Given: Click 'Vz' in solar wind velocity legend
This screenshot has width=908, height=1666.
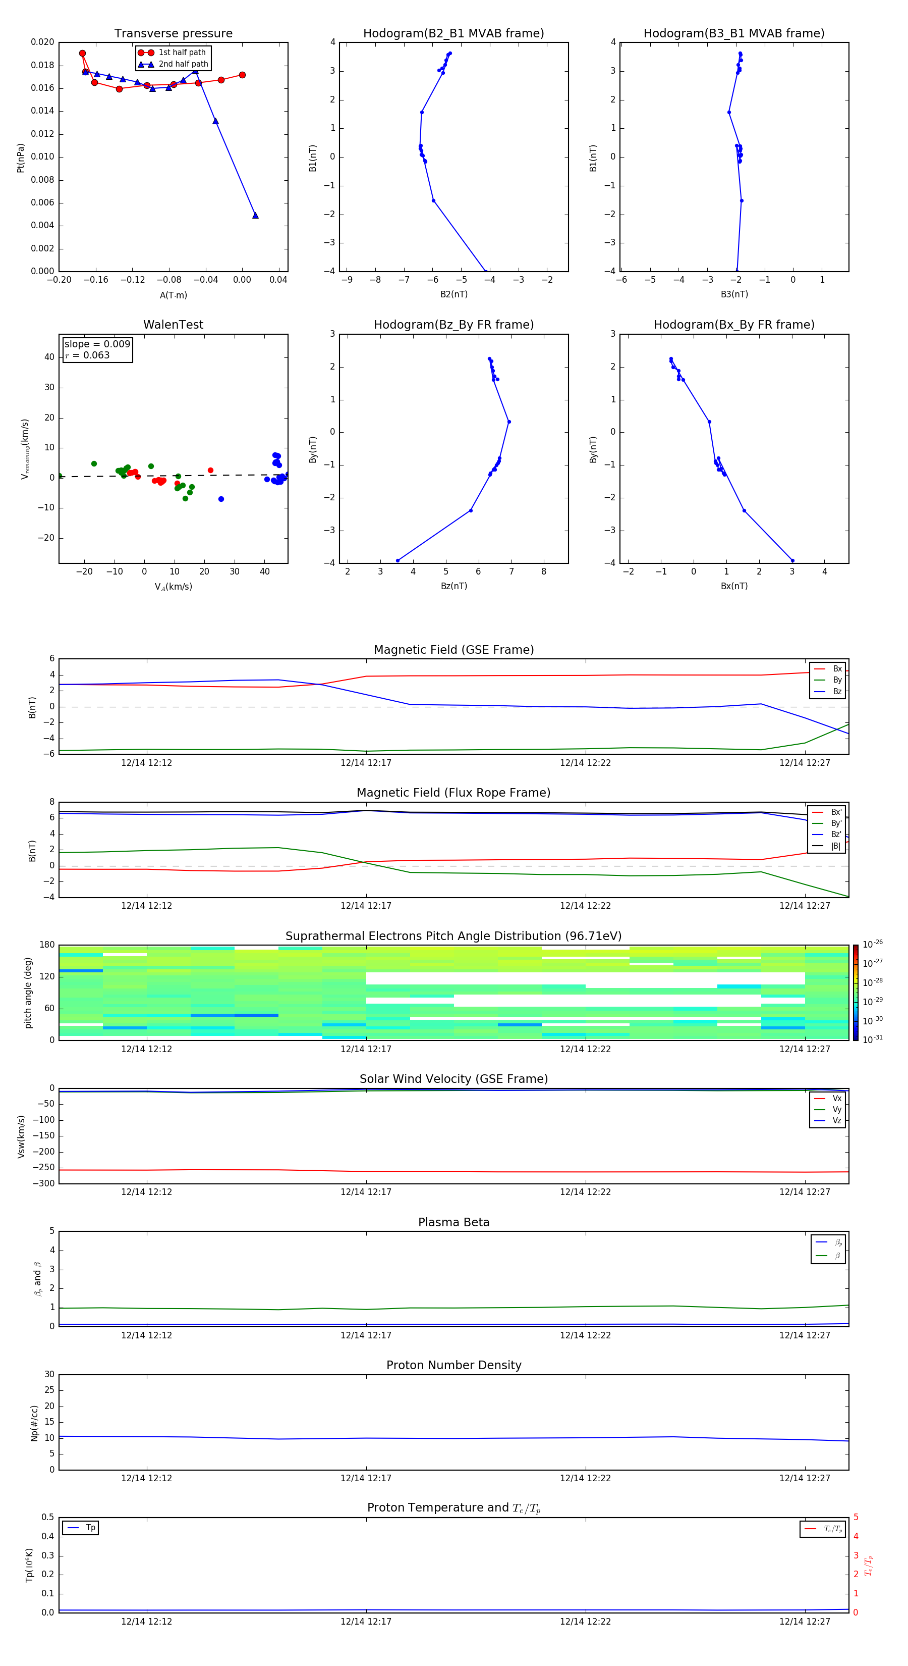Looking at the screenshot, I should click(828, 1121).
